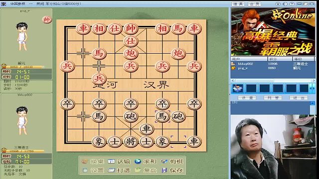The width and height of the screenshot is (319, 179).
Task: Click the 设置 button under the item bar
Action: pos(247,98)
